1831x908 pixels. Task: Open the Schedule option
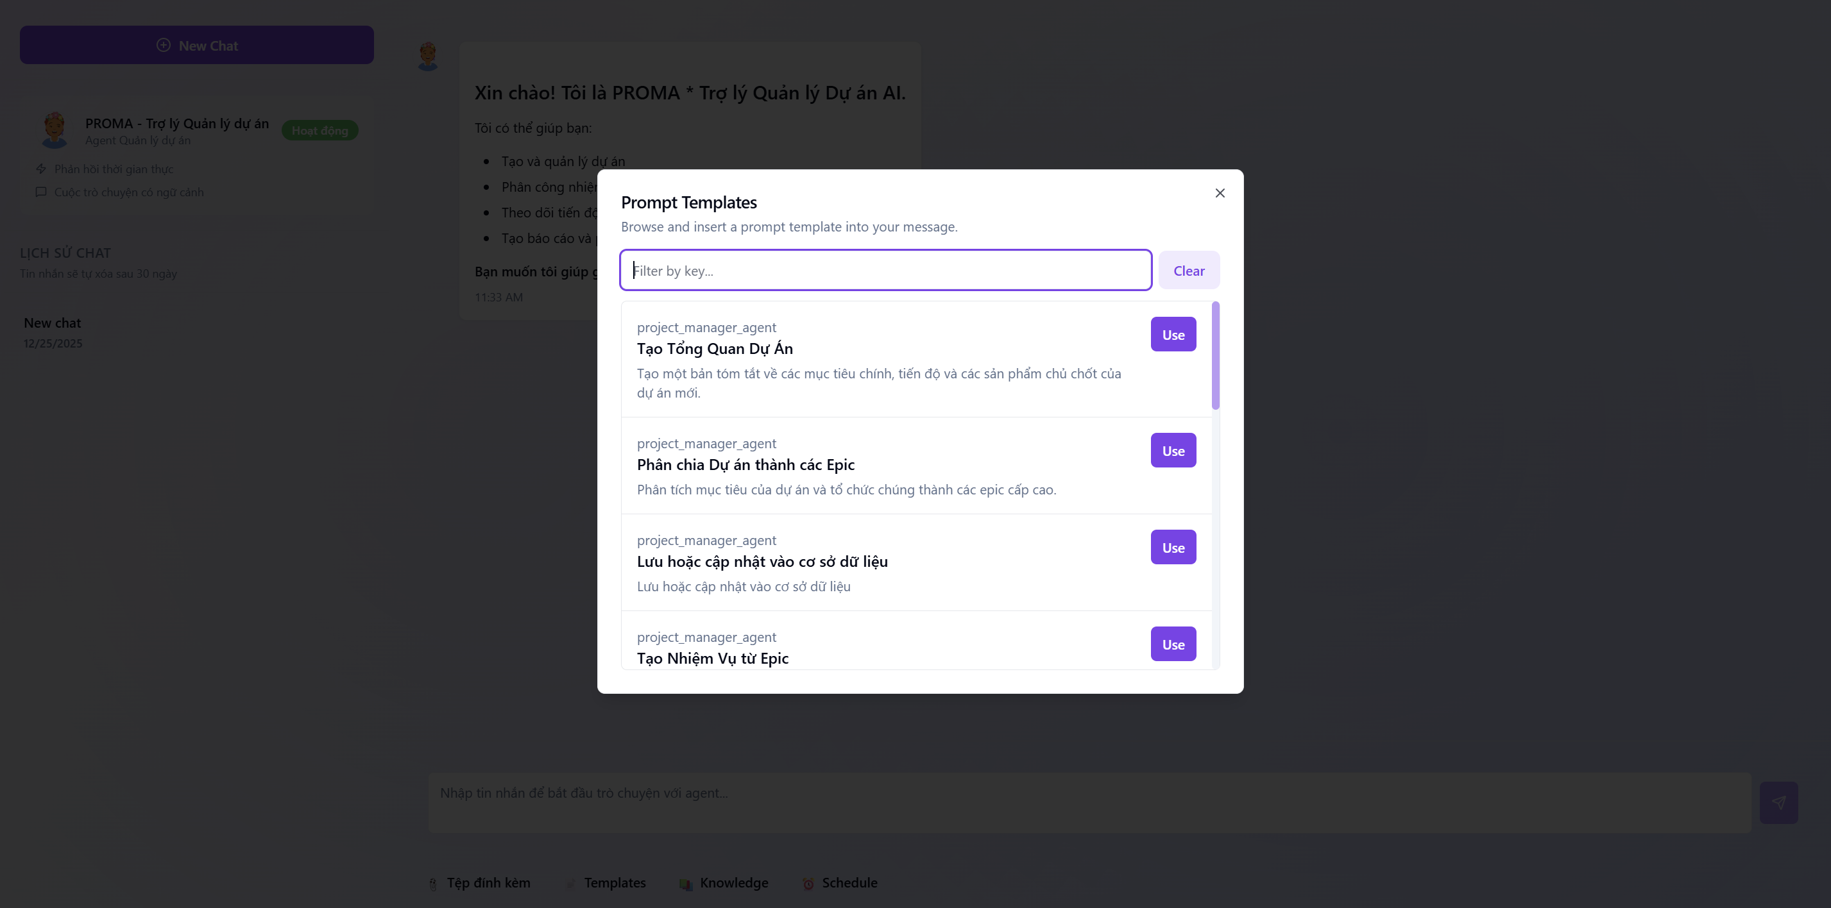(840, 883)
